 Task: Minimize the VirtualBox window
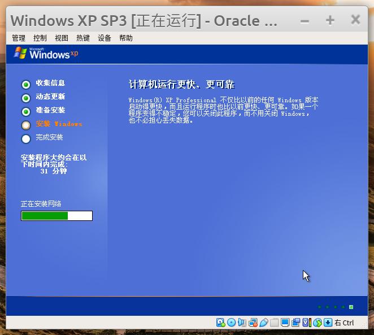[x=305, y=21]
